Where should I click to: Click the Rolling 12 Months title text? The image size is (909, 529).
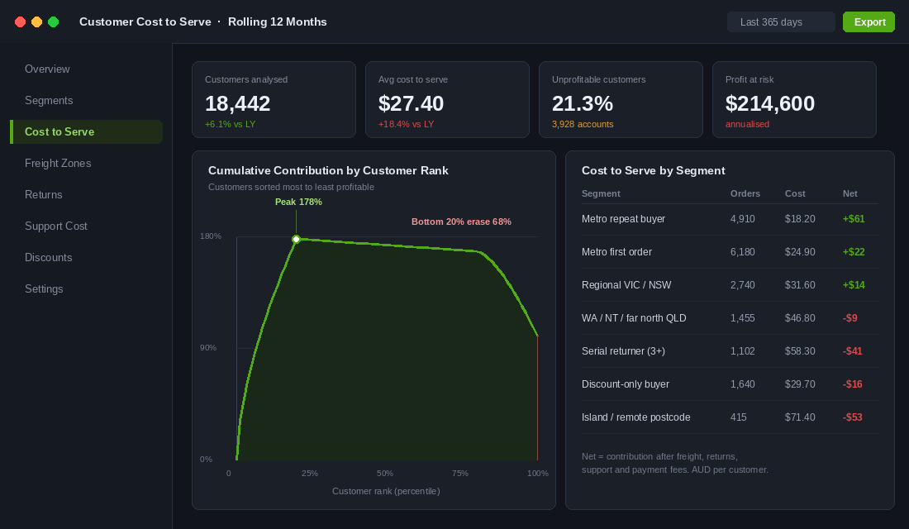(277, 22)
